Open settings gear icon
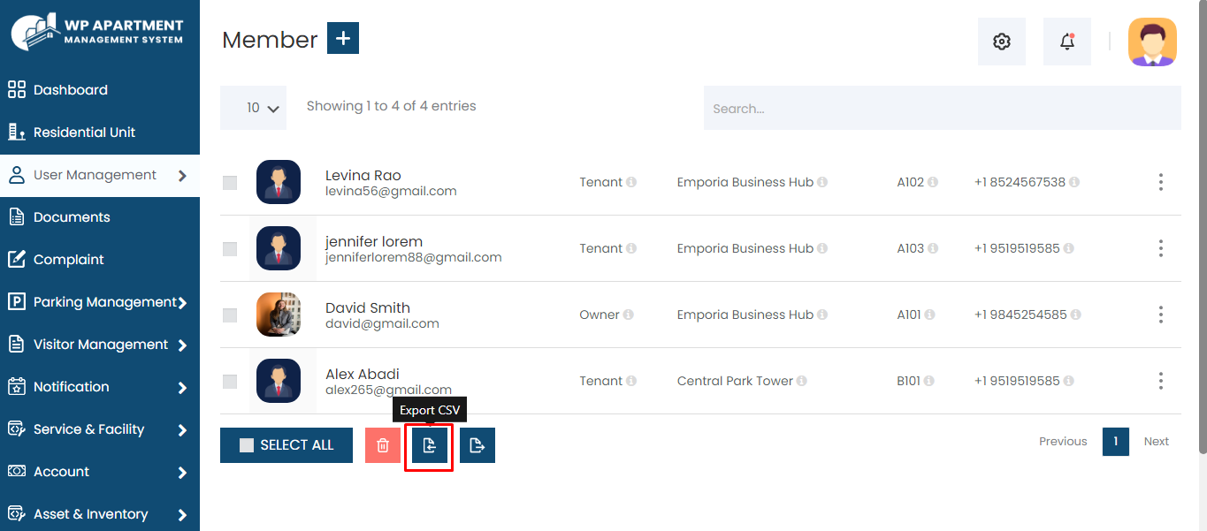 coord(1001,42)
